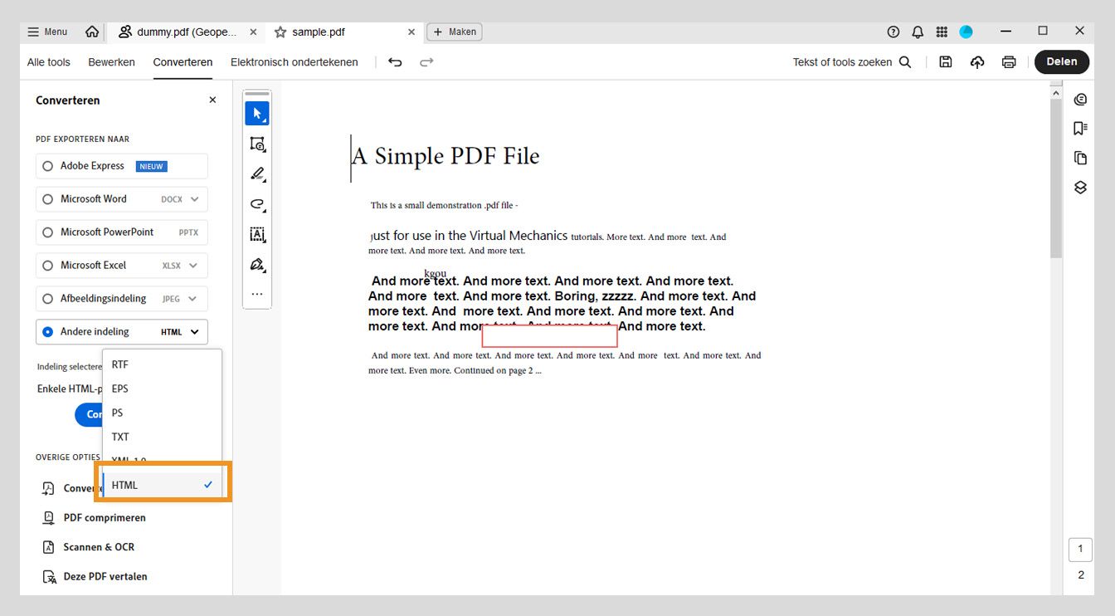Click the Redo arrow
Viewport: 1115px width, 616px height.
426,62
